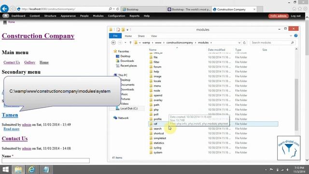
Task: Open the People admin menu
Action: click(x=84, y=16)
